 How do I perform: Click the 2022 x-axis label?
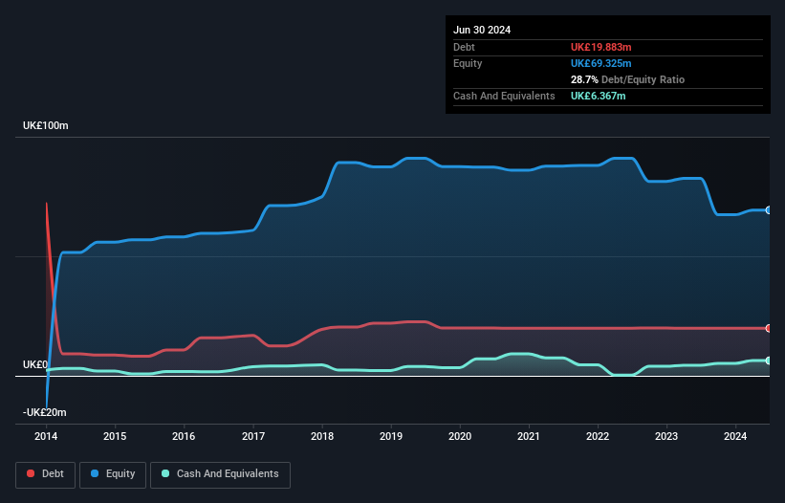pos(598,436)
